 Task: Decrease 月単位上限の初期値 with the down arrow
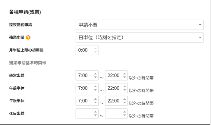96,52
